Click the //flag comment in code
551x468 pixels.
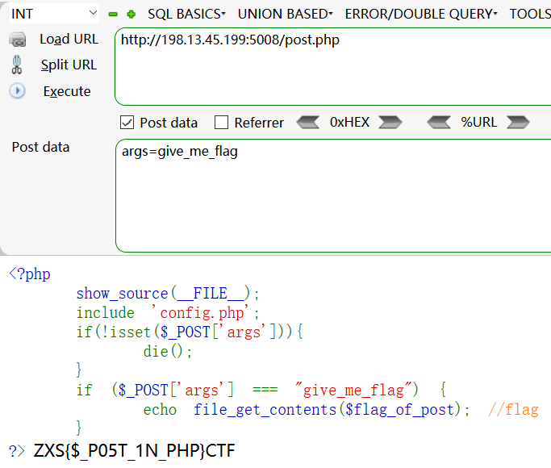(513, 410)
